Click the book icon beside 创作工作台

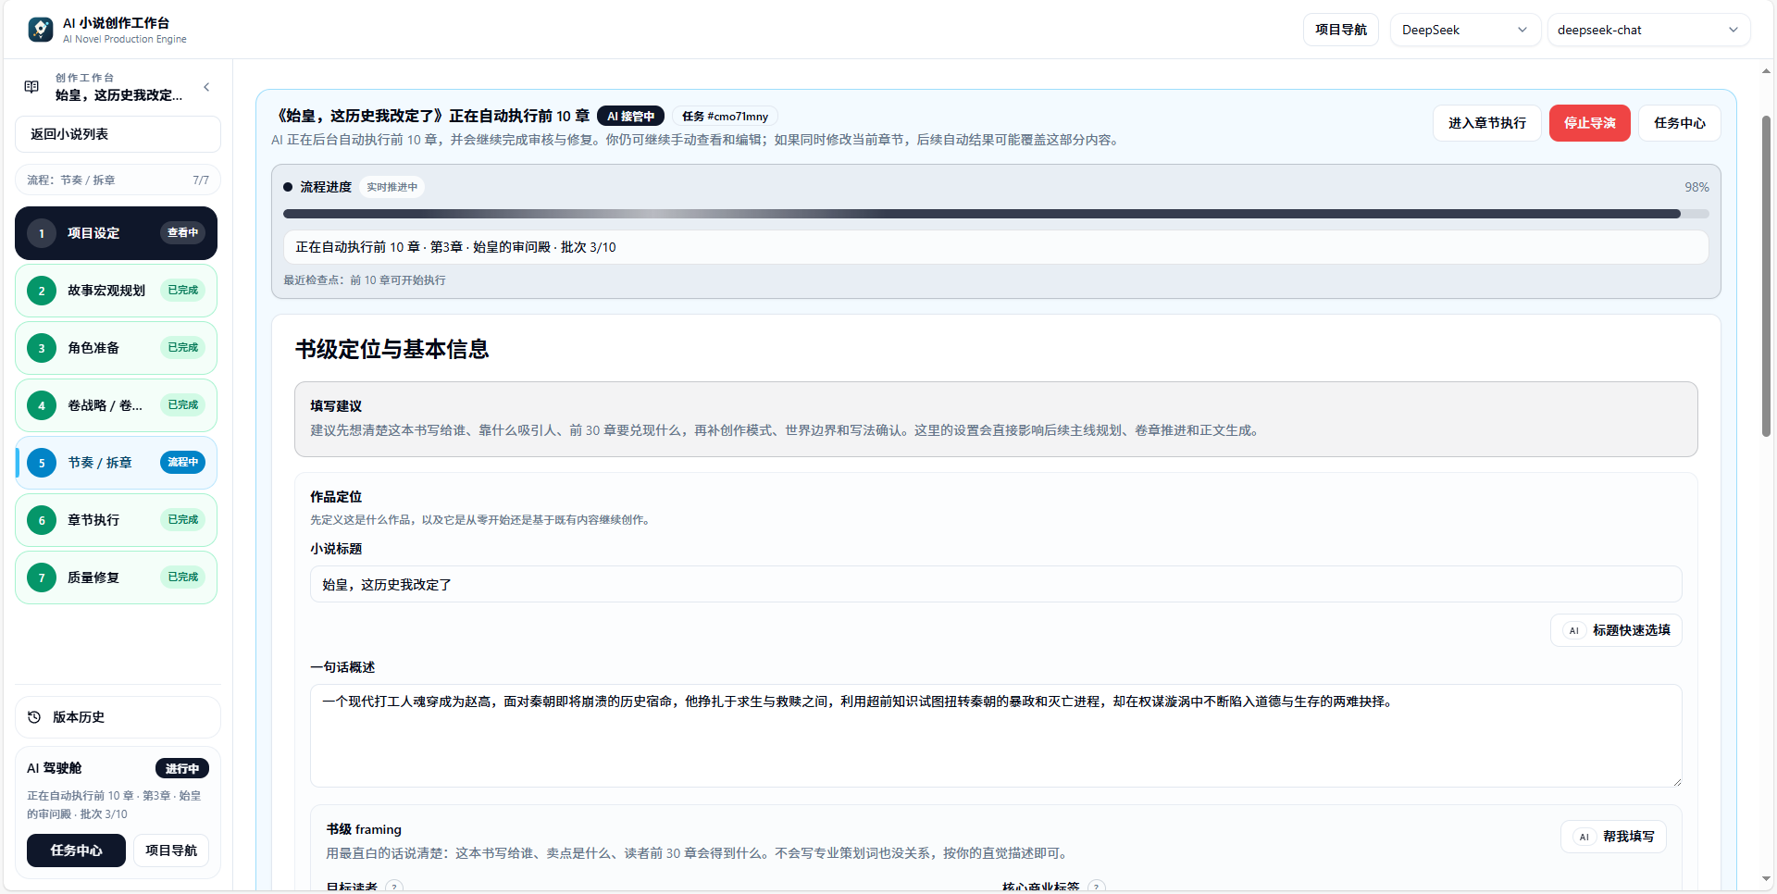(x=32, y=85)
